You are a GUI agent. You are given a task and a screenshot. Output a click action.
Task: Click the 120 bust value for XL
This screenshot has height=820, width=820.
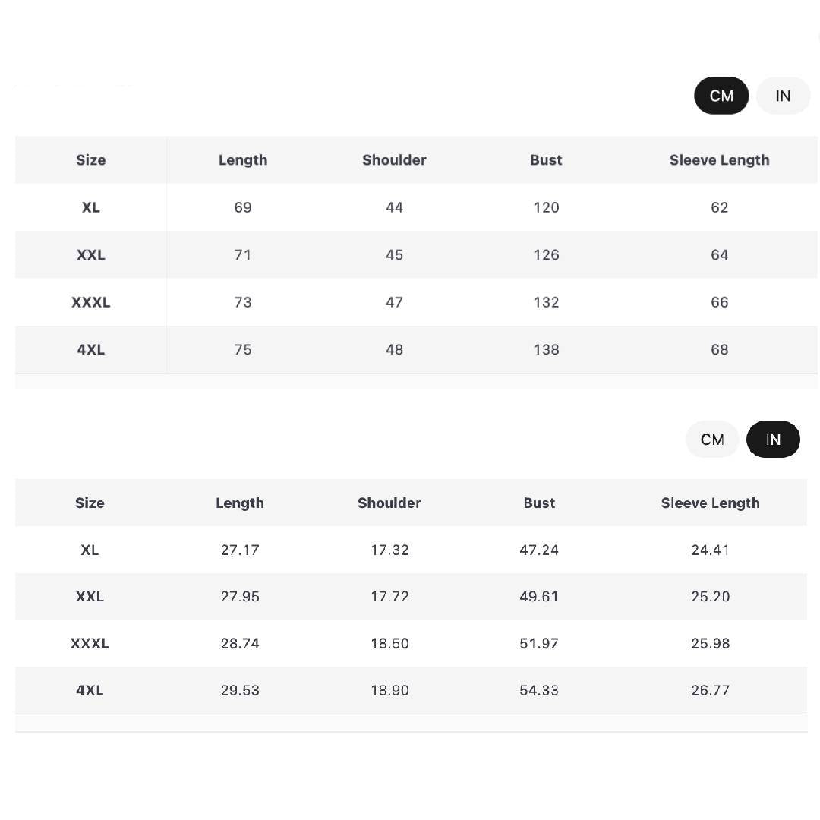point(546,207)
